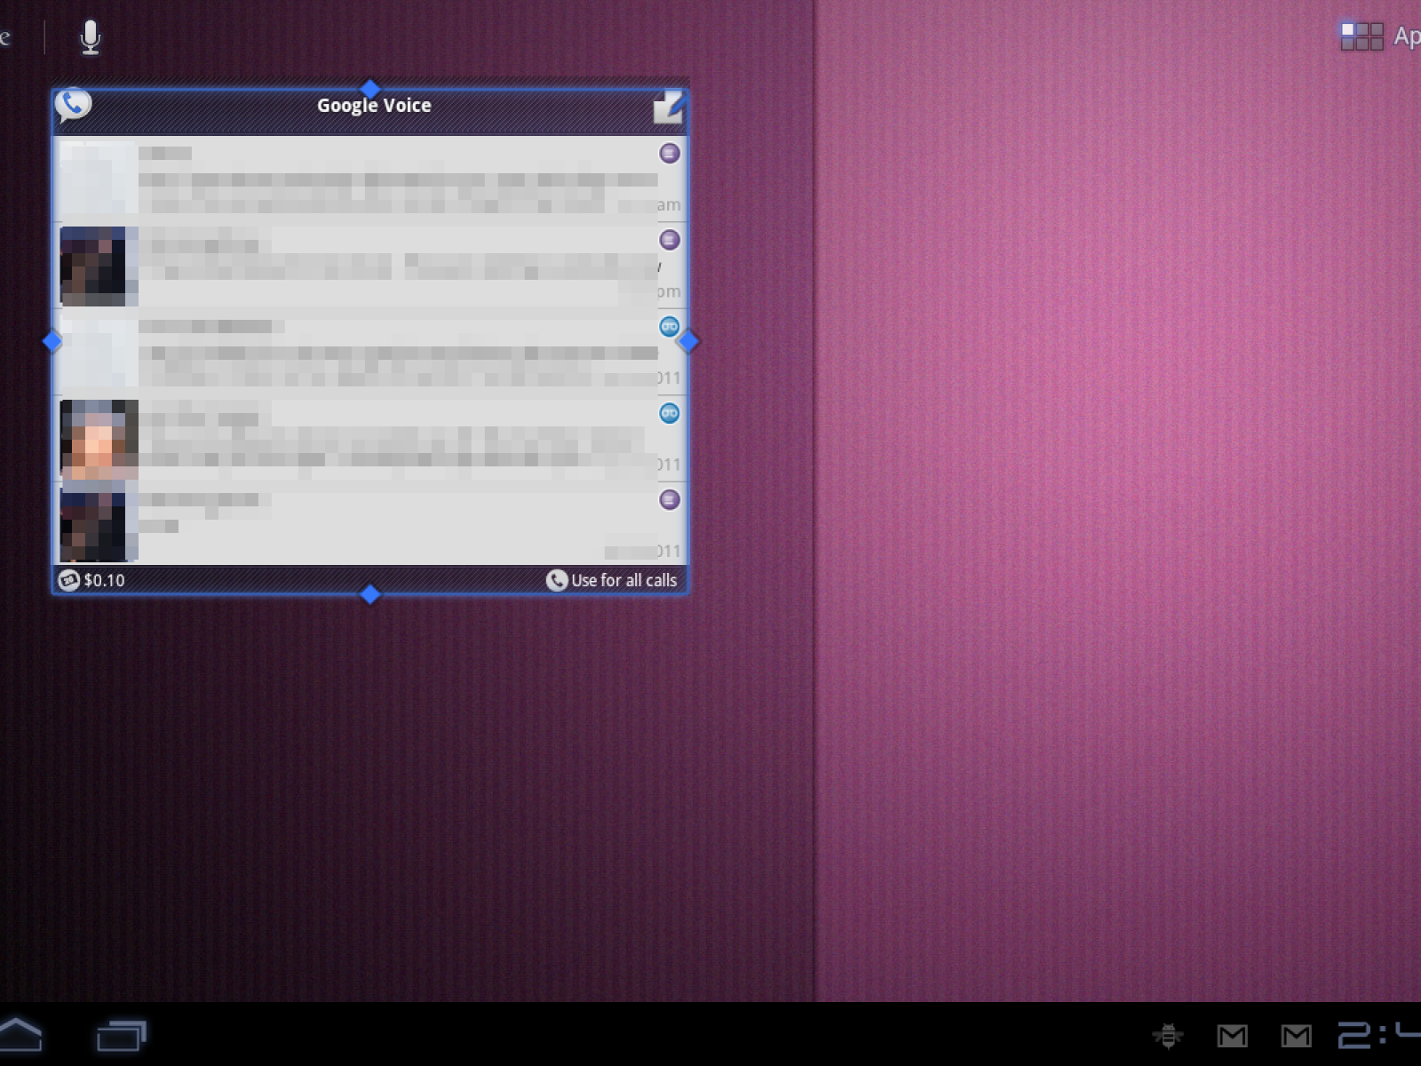The height and width of the screenshot is (1066, 1421).
Task: Compose a new message in Google Voice widget
Action: point(668,107)
